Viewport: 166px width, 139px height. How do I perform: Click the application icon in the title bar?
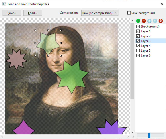coord(4,4)
